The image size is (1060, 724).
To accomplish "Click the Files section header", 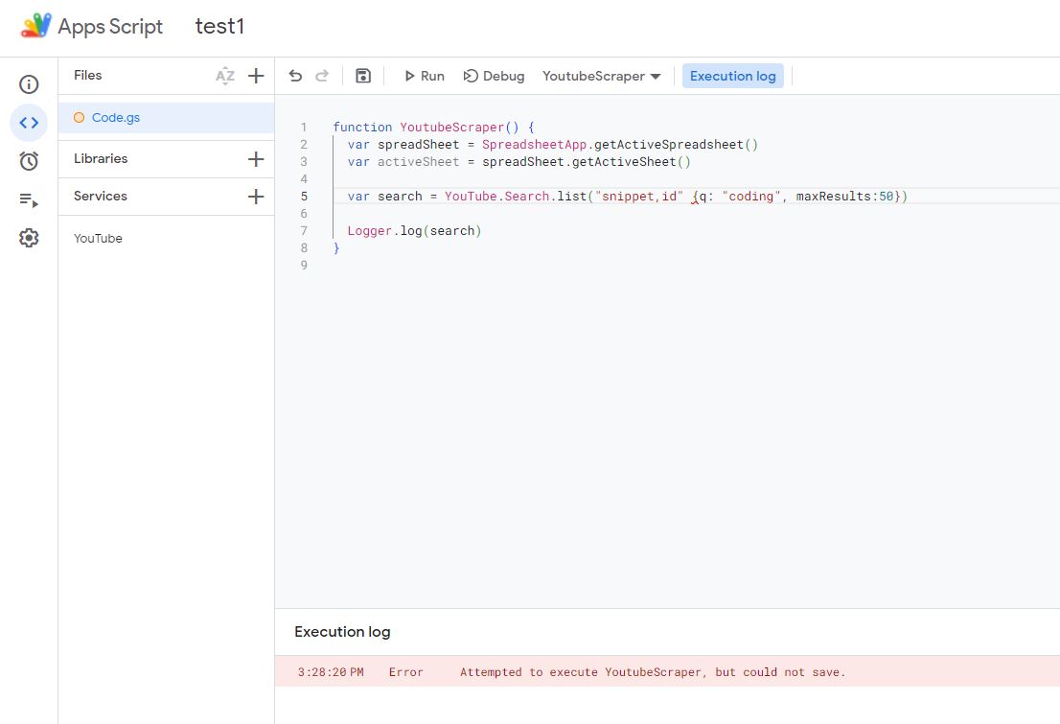I will coord(88,75).
